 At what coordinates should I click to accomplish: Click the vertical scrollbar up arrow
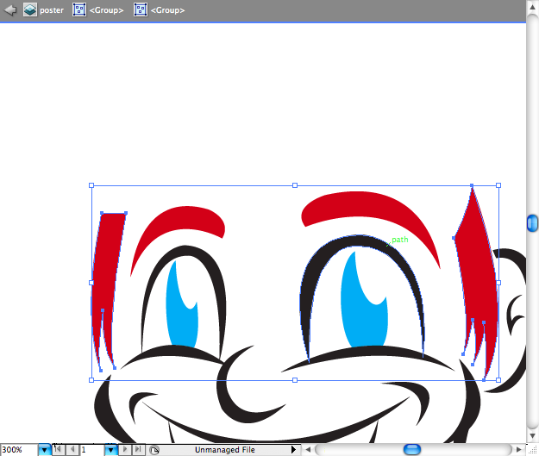(x=532, y=7)
